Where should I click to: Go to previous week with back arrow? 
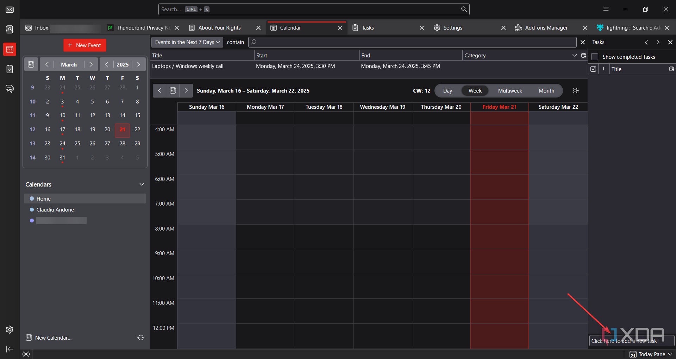tap(159, 90)
